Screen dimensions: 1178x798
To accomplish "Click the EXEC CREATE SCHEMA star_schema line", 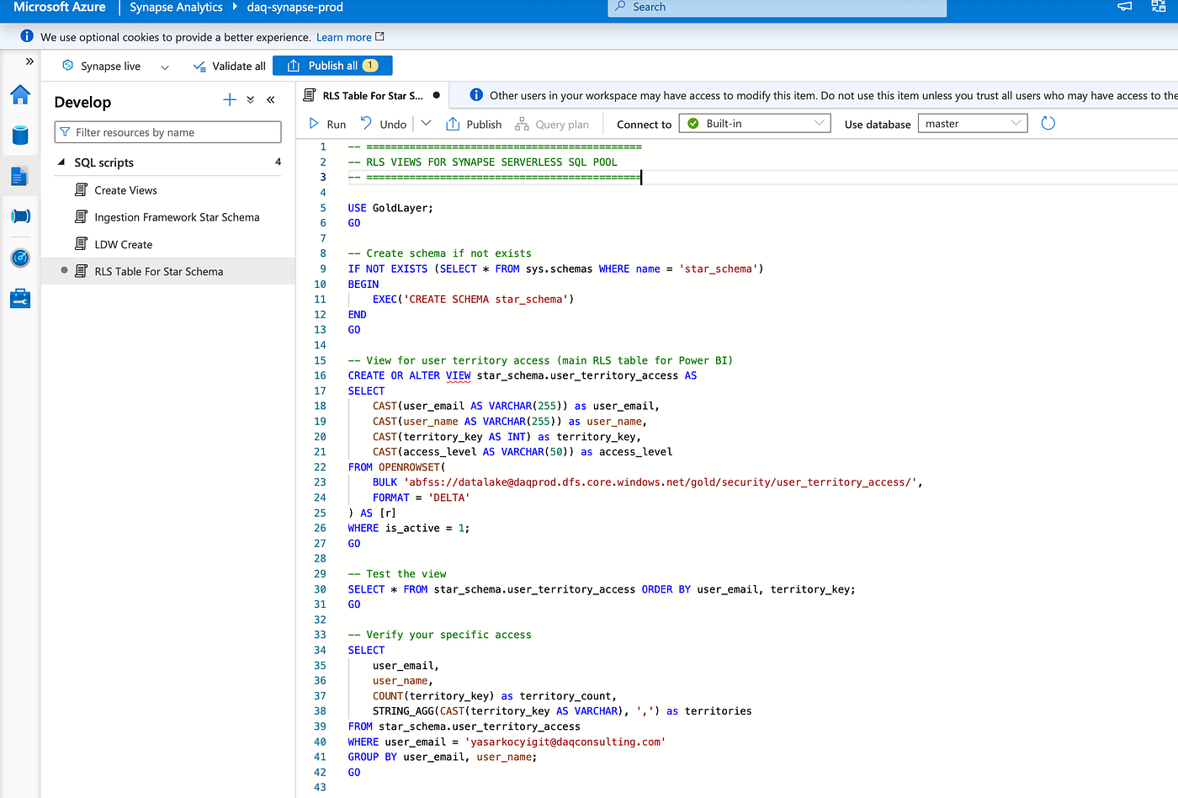I will click(x=474, y=299).
